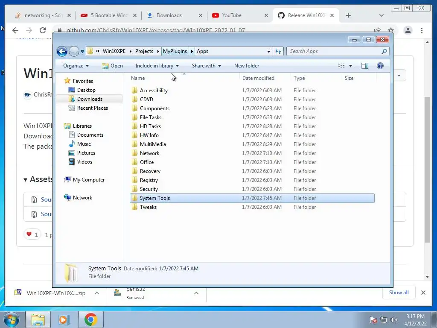Click the Projects breadcrumb segment
Screen dimensions: 437x328
(x=144, y=51)
